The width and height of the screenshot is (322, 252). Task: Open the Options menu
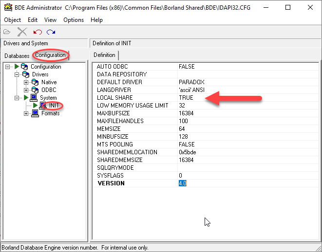(74, 20)
